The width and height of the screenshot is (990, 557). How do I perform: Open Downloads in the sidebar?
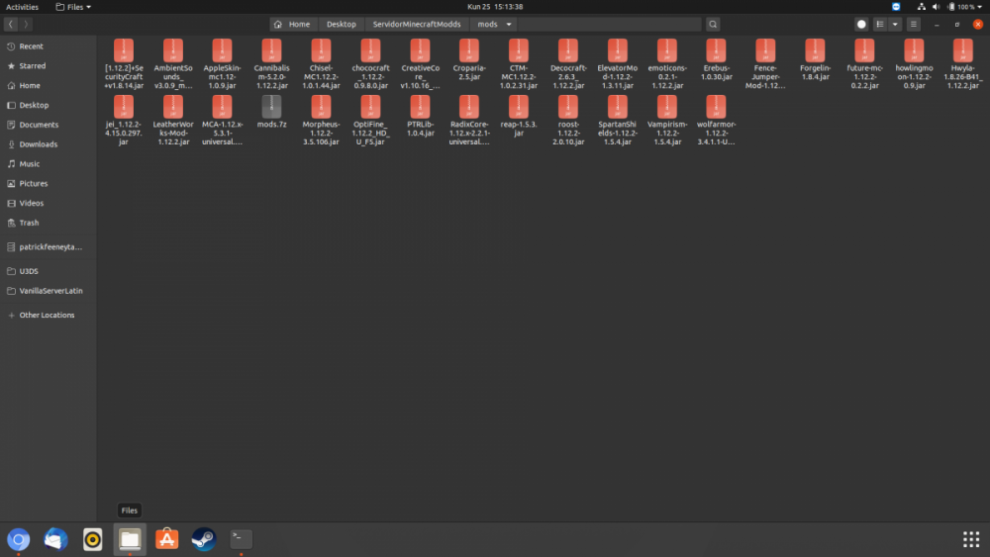(x=39, y=144)
